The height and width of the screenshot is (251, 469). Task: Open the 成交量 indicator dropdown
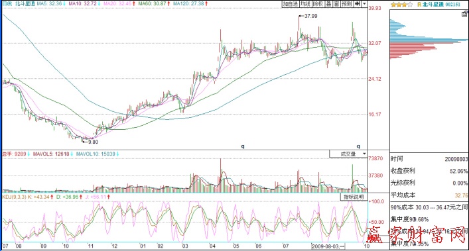(348, 154)
